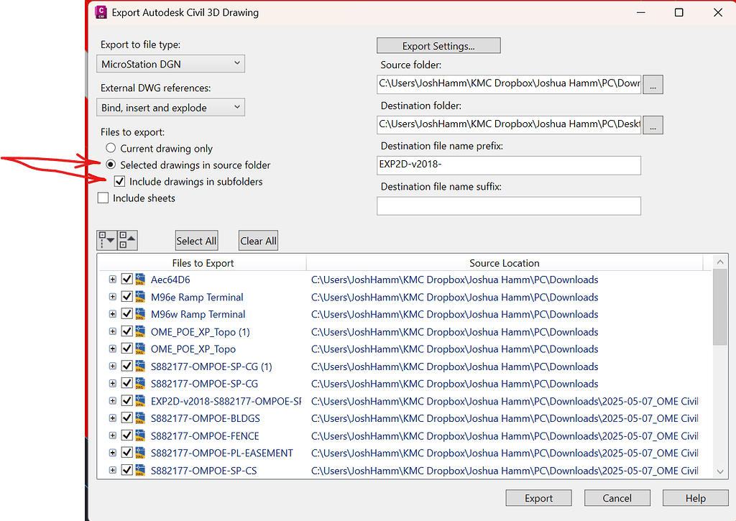This screenshot has width=736, height=521.
Task: Click the DWG file icon beside Aec64D6
Action: [140, 280]
